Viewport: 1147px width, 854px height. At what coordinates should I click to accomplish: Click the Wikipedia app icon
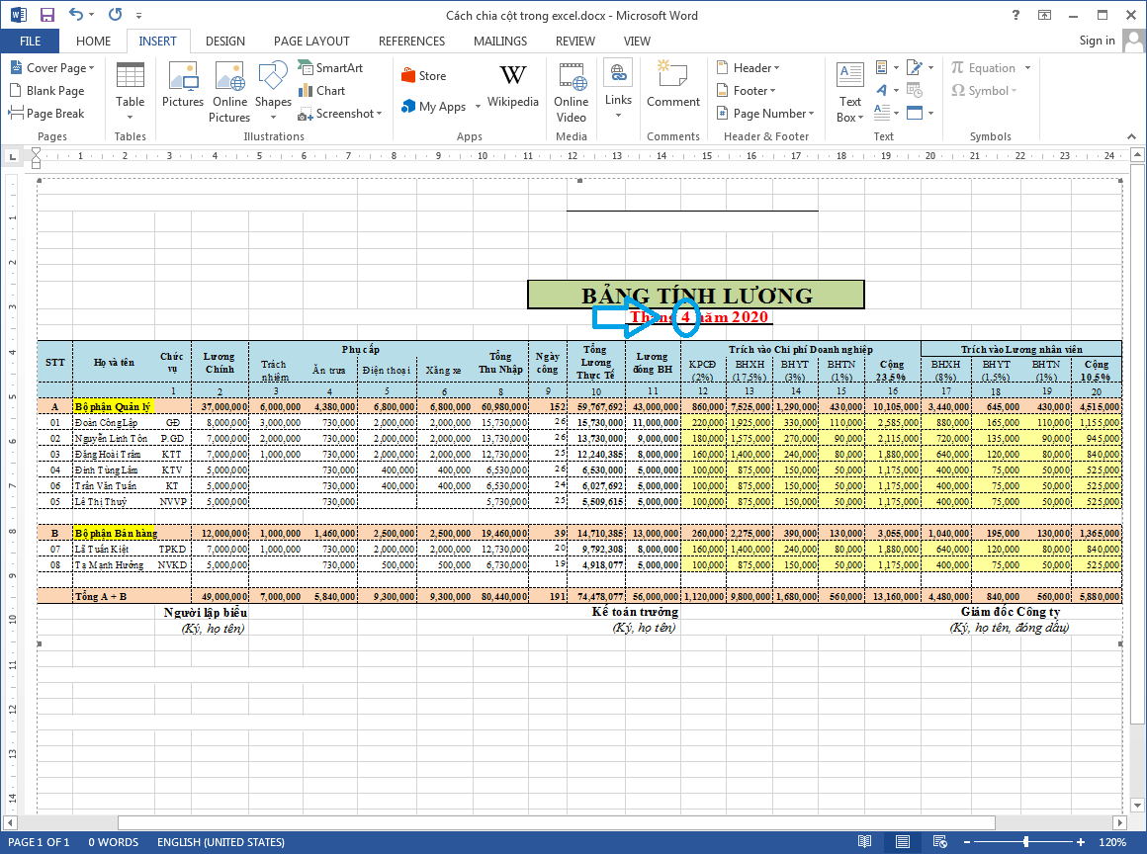coord(513,85)
